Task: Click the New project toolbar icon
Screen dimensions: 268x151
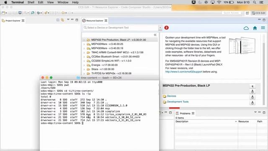Action: click(x=3, y=13)
